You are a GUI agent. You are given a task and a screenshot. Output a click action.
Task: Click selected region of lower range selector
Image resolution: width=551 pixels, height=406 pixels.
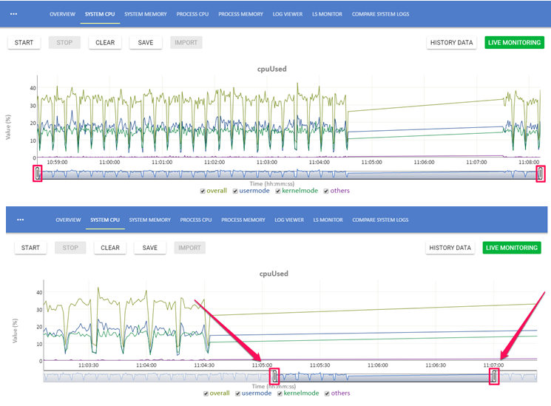click(384, 377)
